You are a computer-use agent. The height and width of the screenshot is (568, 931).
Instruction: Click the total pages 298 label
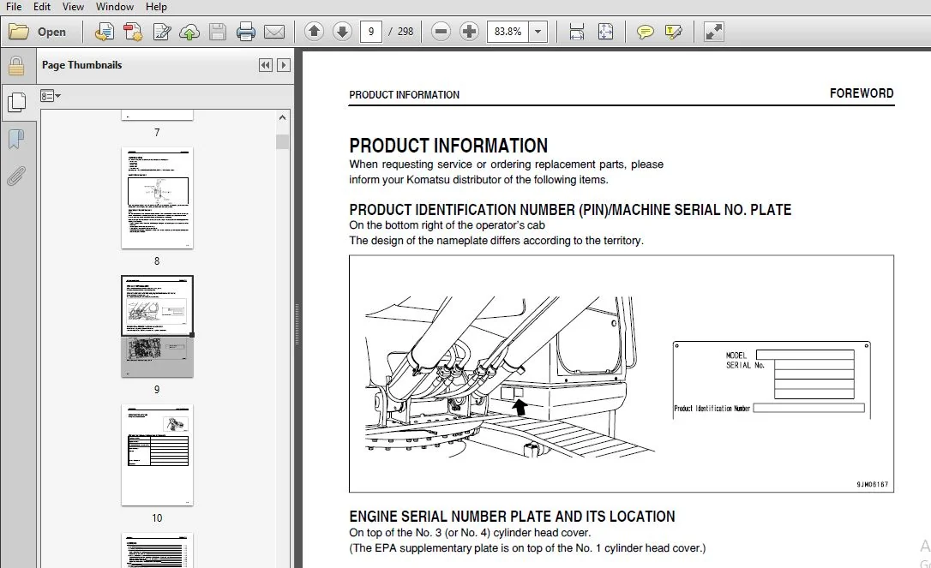405,32
